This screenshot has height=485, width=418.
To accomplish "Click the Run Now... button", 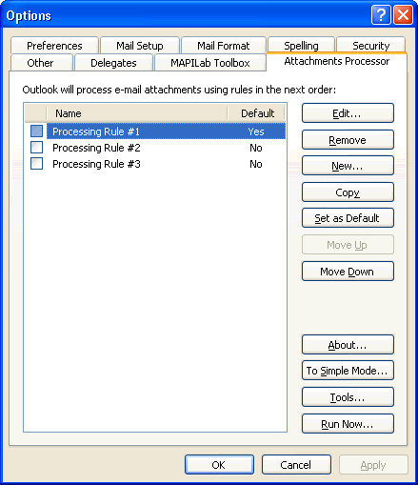I will [x=348, y=424].
